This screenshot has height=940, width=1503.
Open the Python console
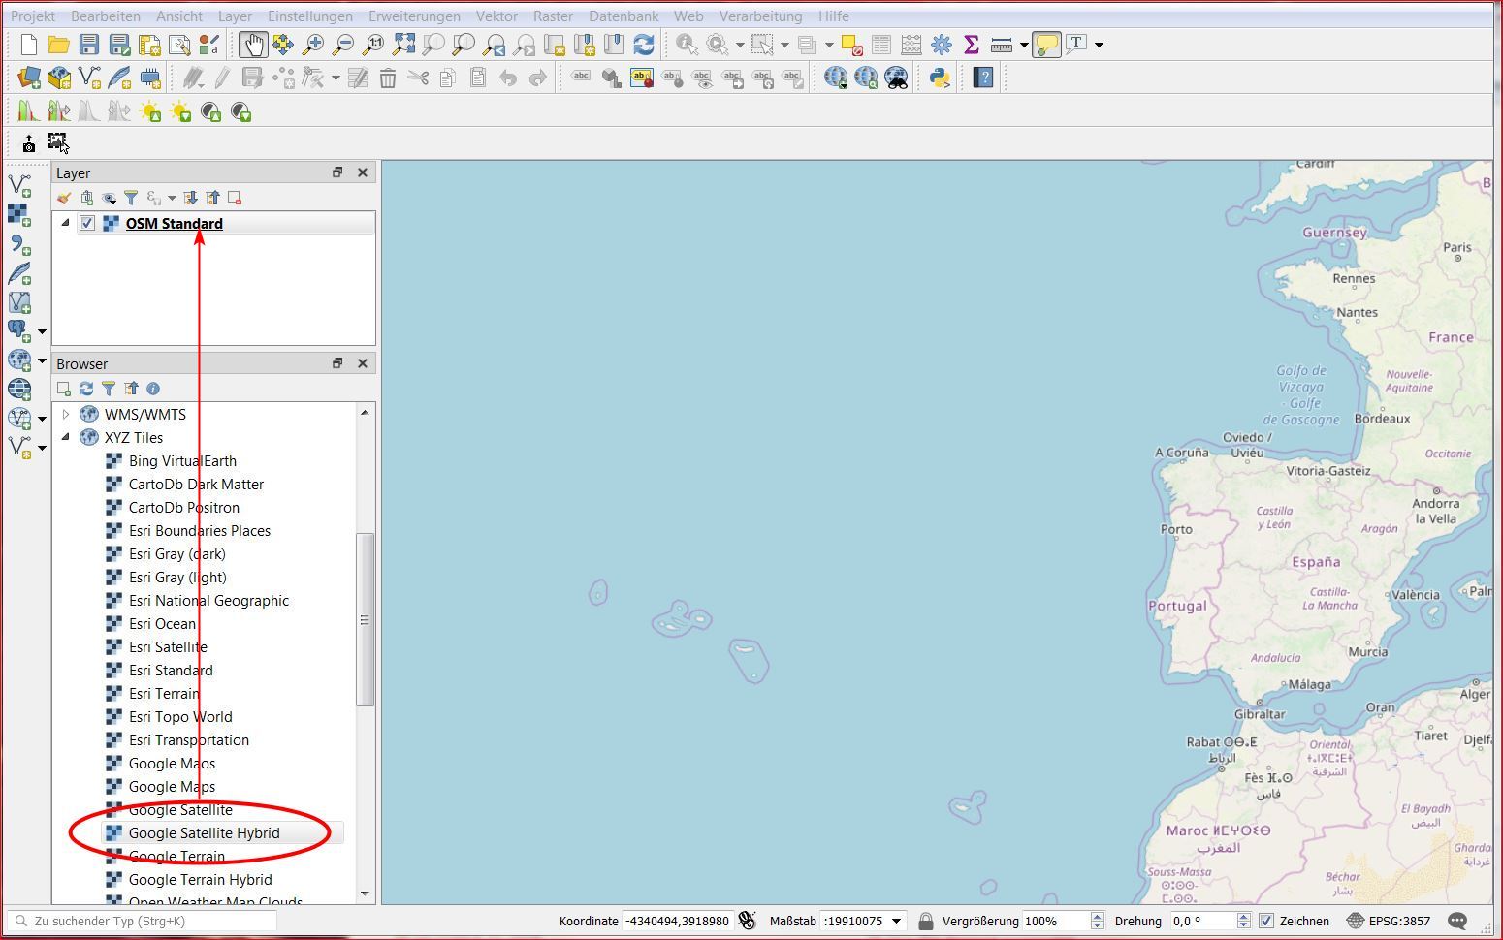point(939,78)
